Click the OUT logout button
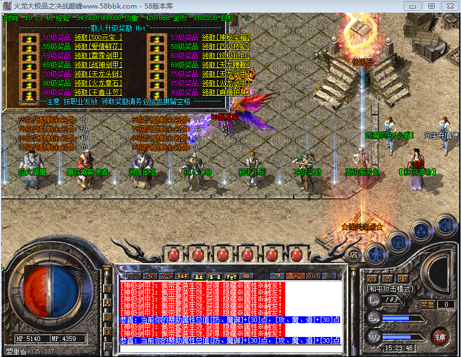Screen dimensions: 461x357 click(x=313, y=276)
